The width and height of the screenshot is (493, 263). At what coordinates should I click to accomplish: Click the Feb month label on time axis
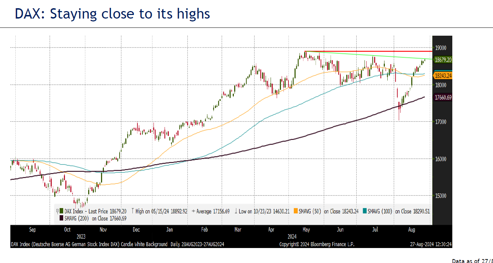[x=204, y=230]
